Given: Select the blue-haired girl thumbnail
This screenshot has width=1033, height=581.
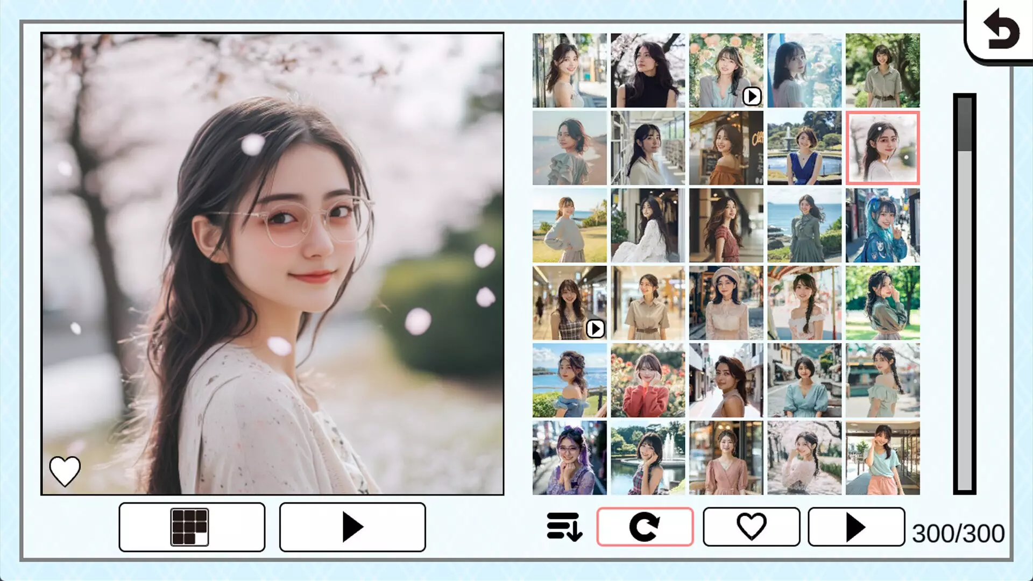Looking at the screenshot, I should pos(883,225).
